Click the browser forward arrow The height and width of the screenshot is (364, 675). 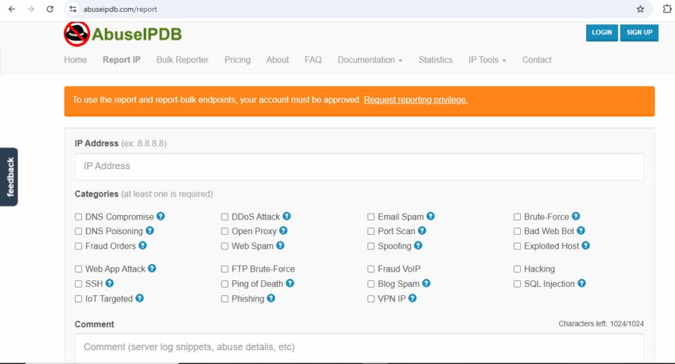(x=30, y=9)
